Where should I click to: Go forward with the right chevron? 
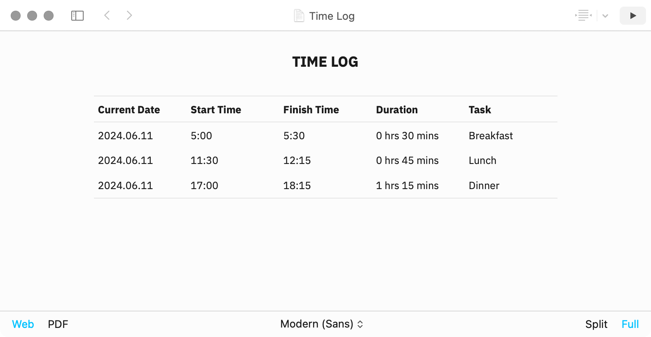pyautogui.click(x=129, y=16)
